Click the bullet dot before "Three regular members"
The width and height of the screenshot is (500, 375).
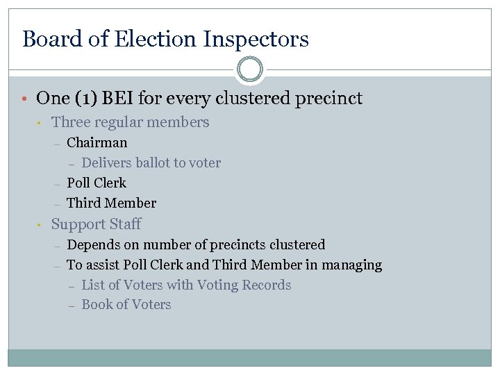41,123
